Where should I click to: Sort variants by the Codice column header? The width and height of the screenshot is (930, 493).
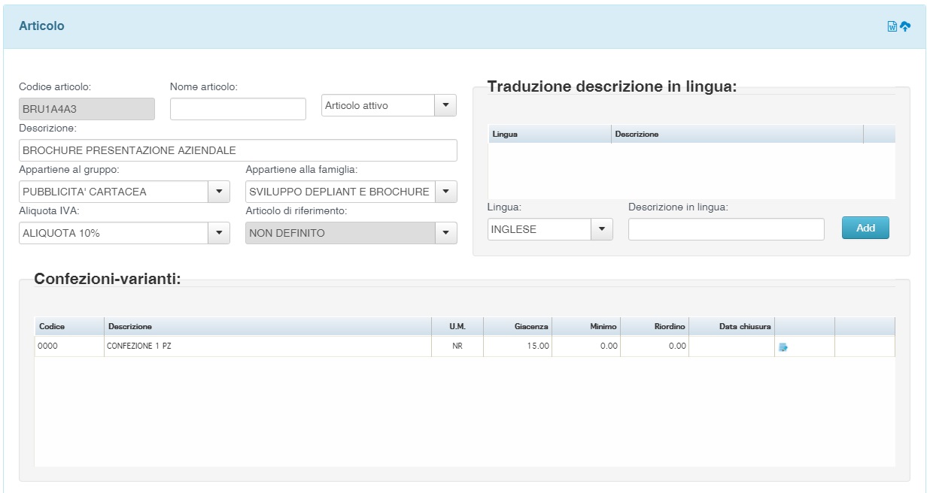(52, 327)
